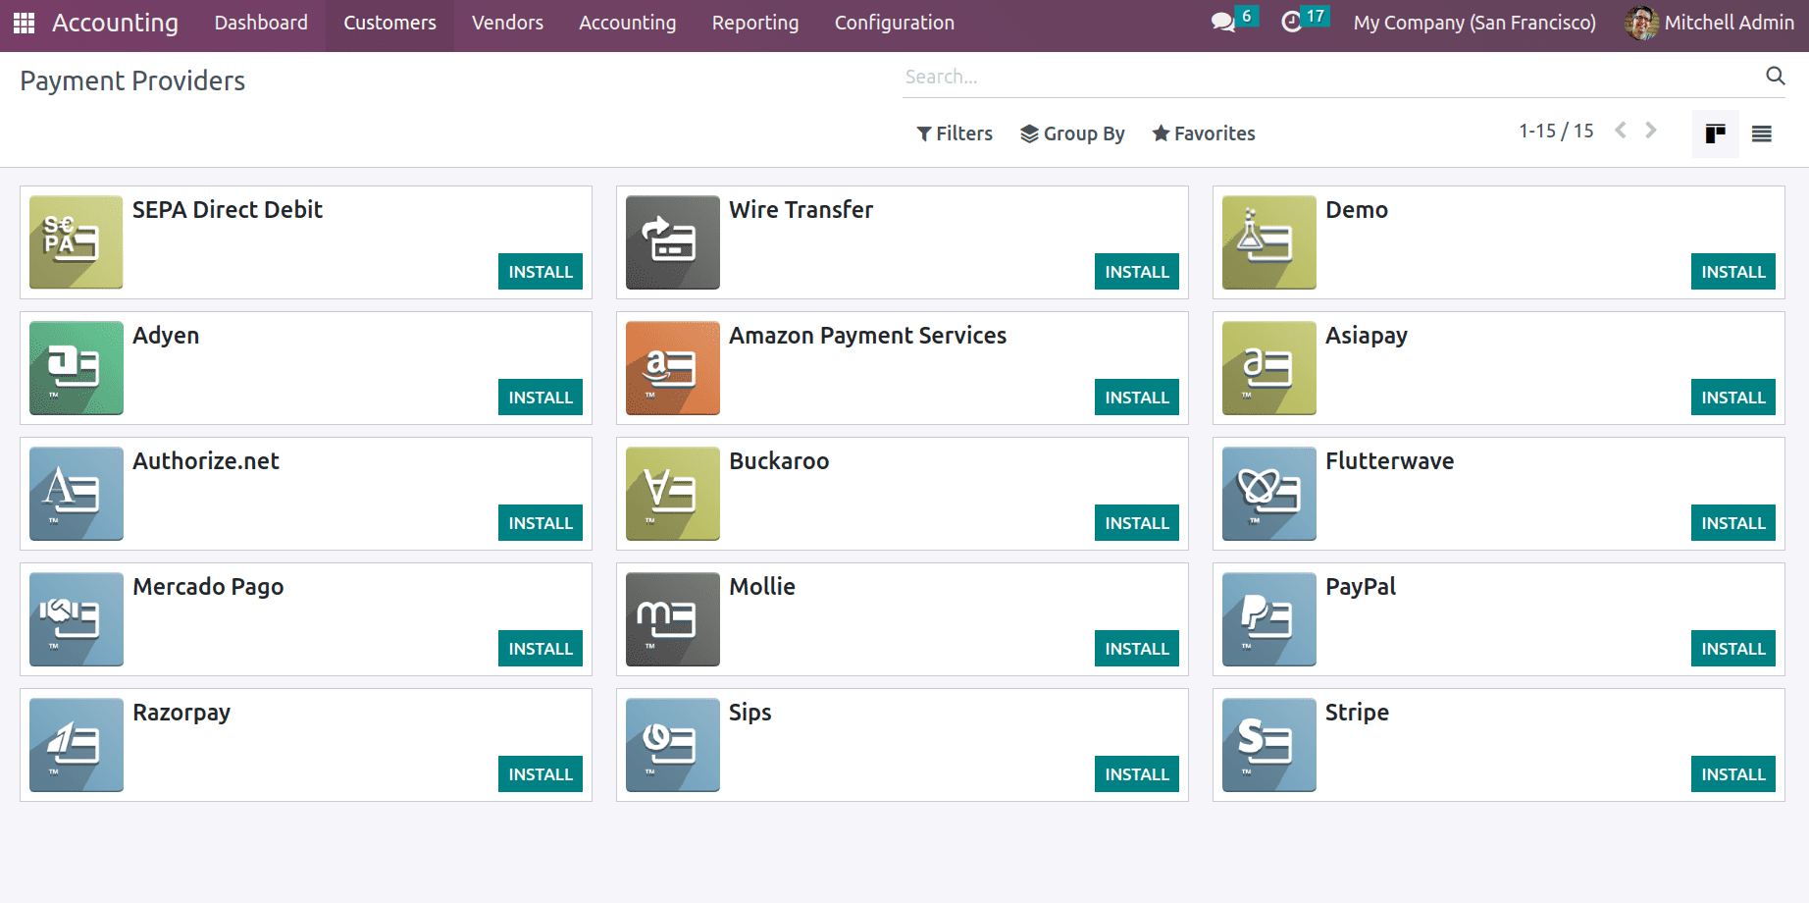
Task: Open the apps grid menu icon
Action: click(x=25, y=23)
